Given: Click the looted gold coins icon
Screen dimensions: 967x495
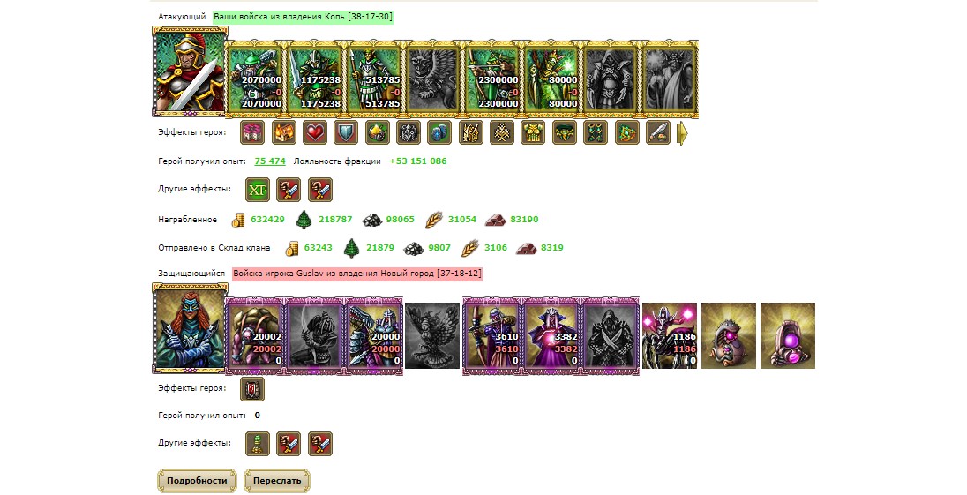Looking at the screenshot, I should tap(239, 220).
